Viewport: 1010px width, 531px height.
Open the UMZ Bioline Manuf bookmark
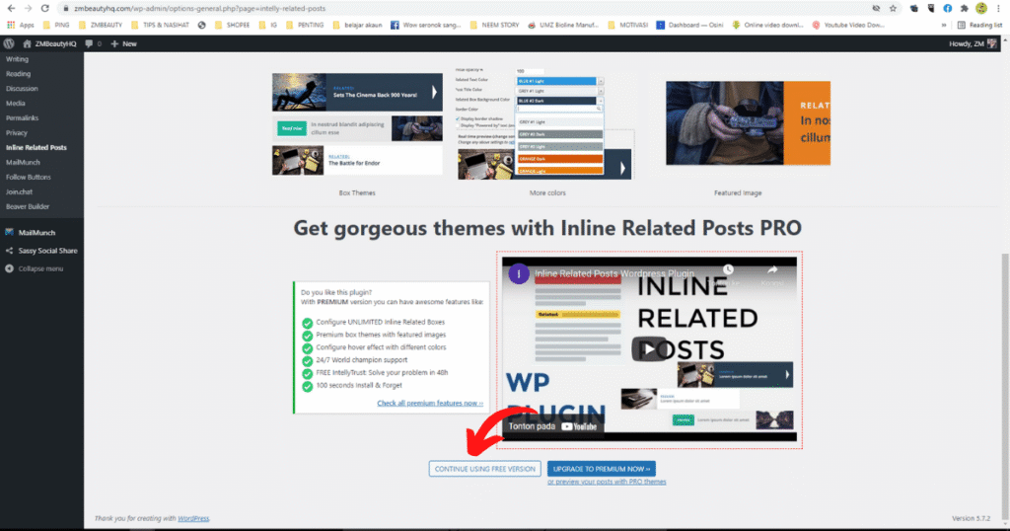[x=563, y=25]
